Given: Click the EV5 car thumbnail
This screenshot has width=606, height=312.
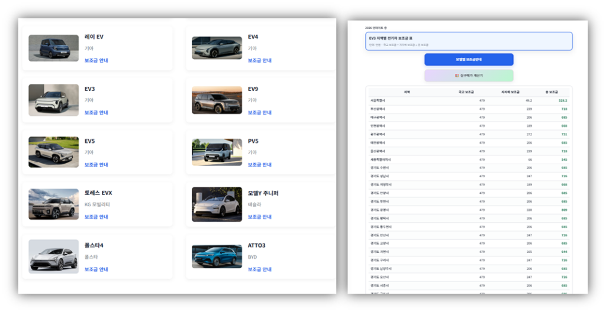Looking at the screenshot, I should tap(54, 152).
